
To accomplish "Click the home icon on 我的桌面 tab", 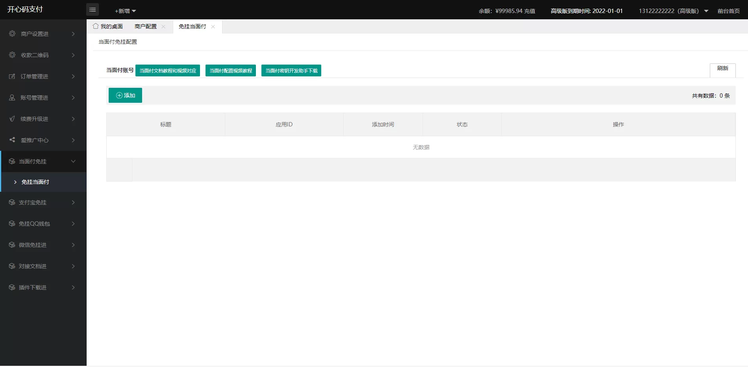I will tap(95, 26).
